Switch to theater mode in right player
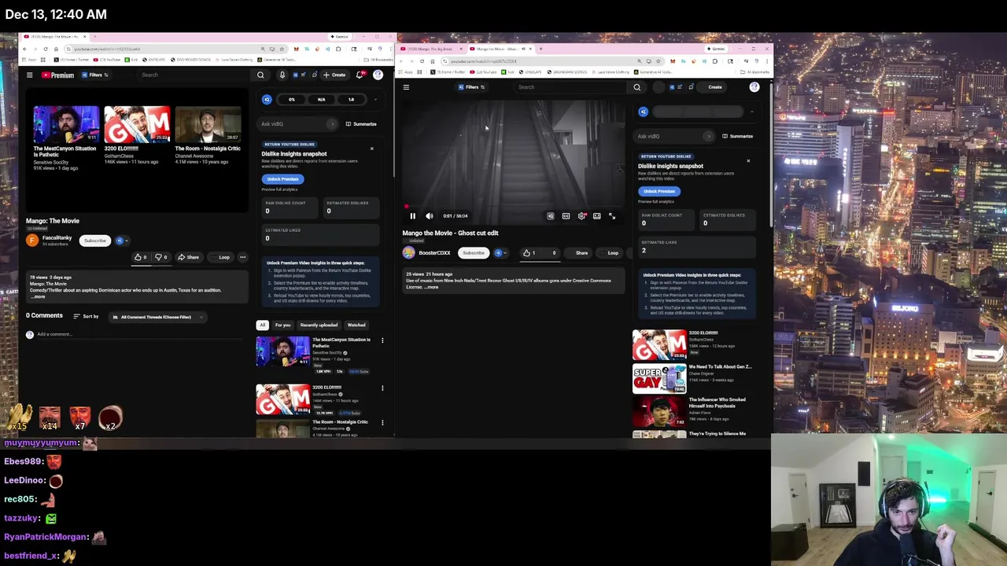 [x=597, y=216]
